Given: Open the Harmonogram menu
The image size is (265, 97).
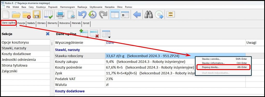Looking at the screenshot, I should pyautogui.click(x=68, y=7).
